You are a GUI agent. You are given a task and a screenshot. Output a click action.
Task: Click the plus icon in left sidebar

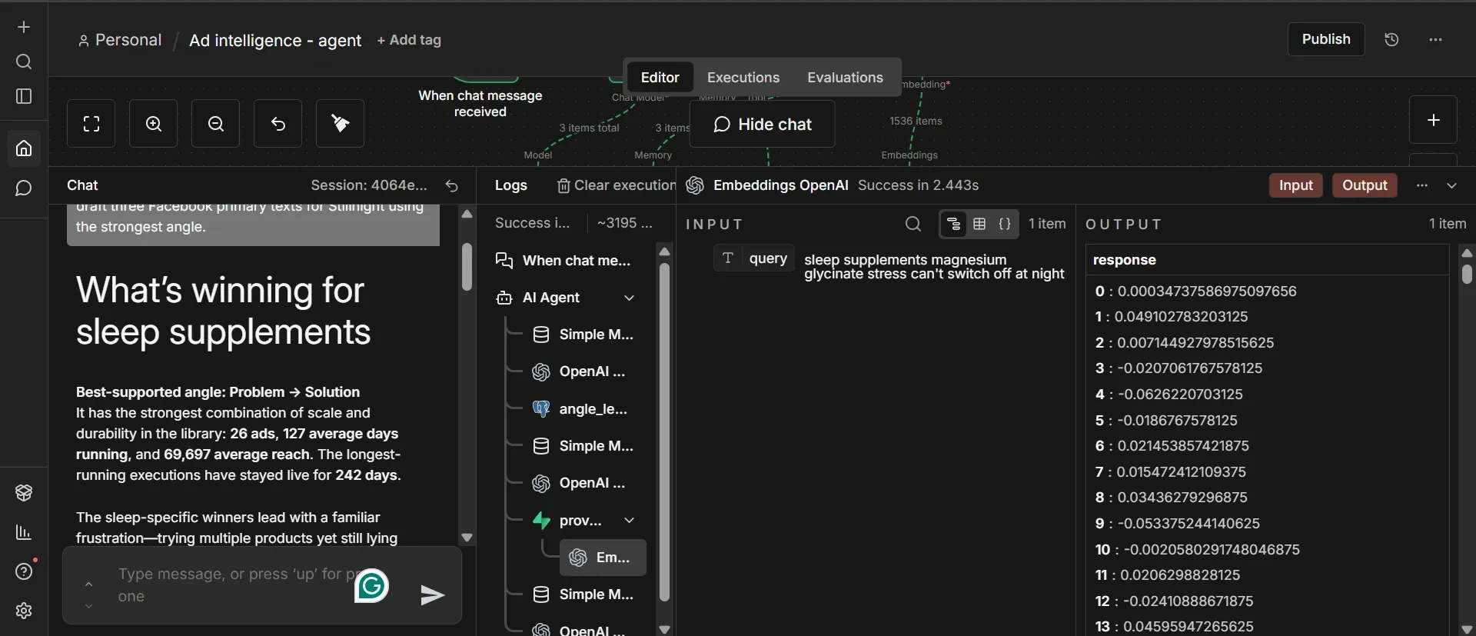[x=24, y=27]
